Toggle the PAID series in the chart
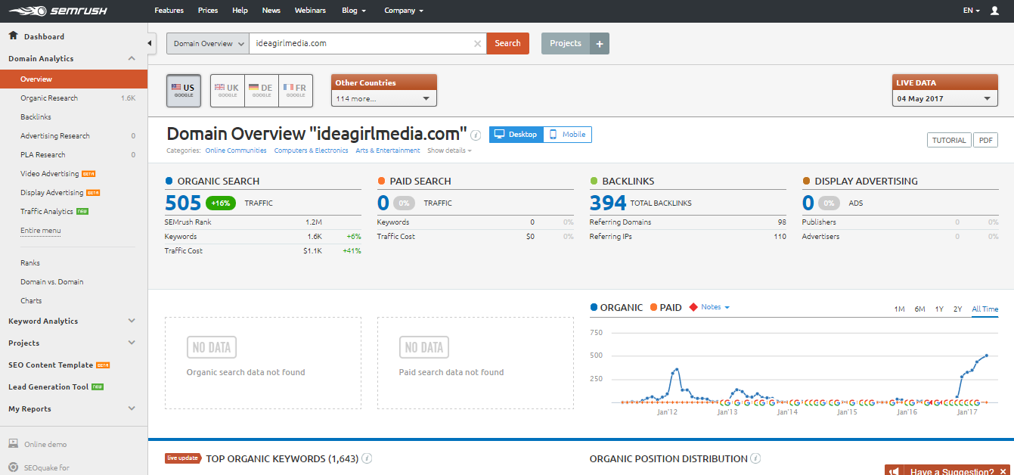 click(x=665, y=308)
